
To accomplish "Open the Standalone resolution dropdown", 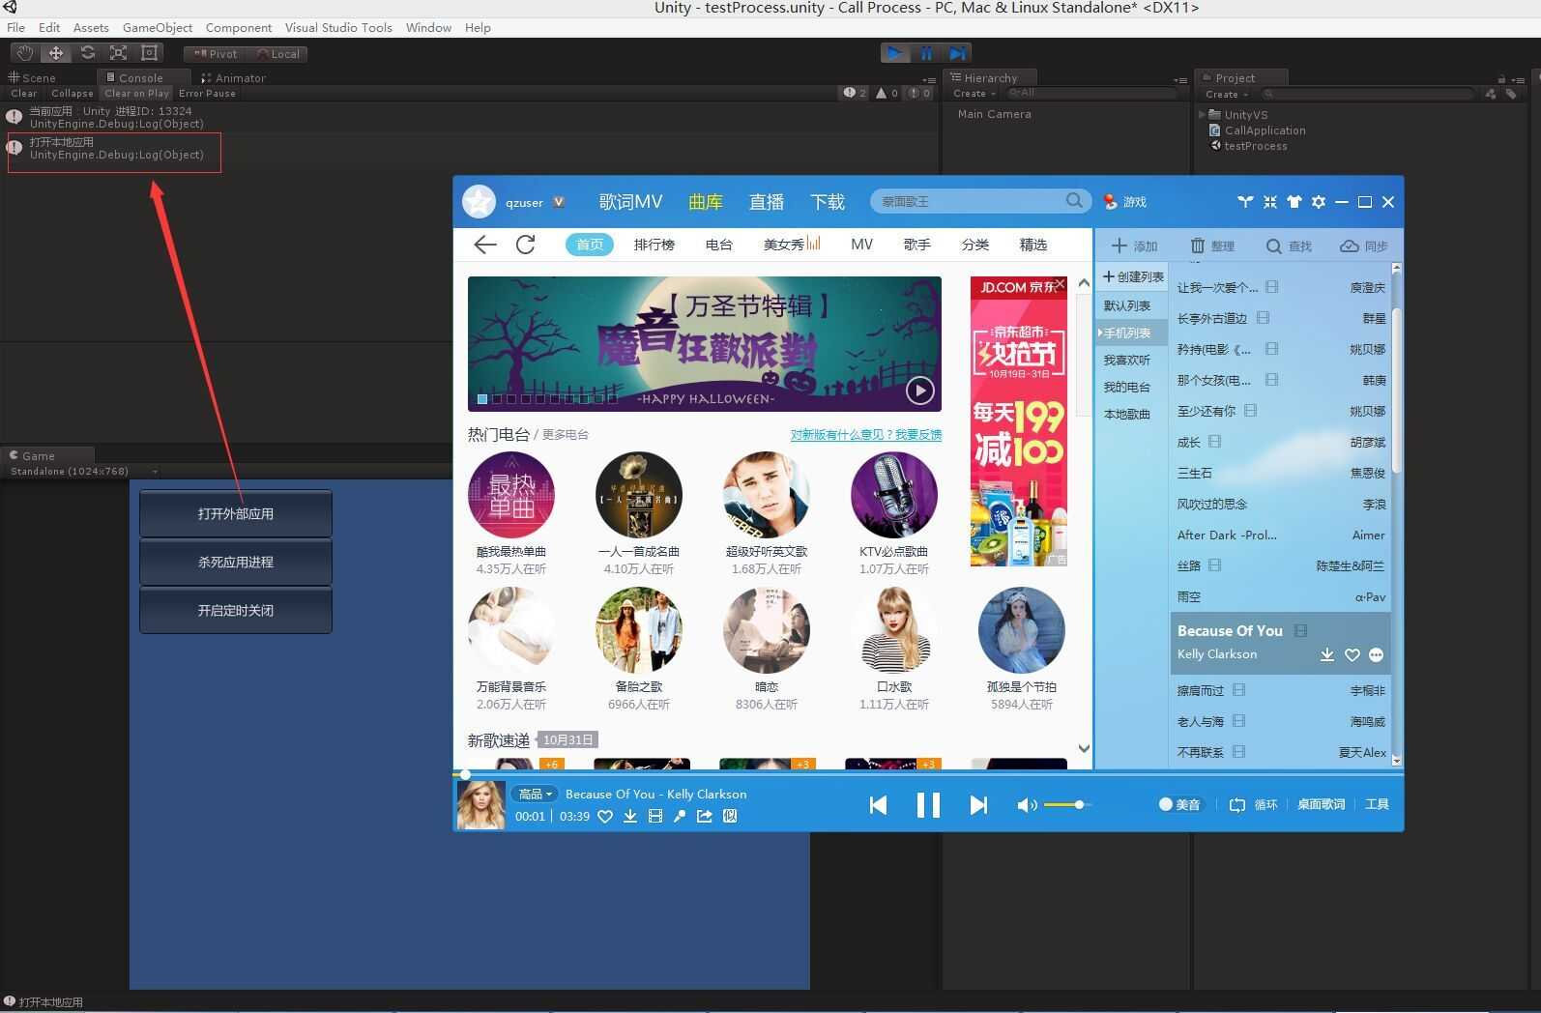I will (83, 472).
